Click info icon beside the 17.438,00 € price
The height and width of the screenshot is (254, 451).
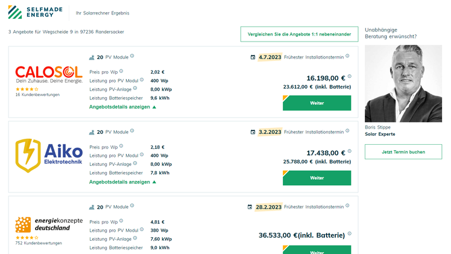(349, 151)
